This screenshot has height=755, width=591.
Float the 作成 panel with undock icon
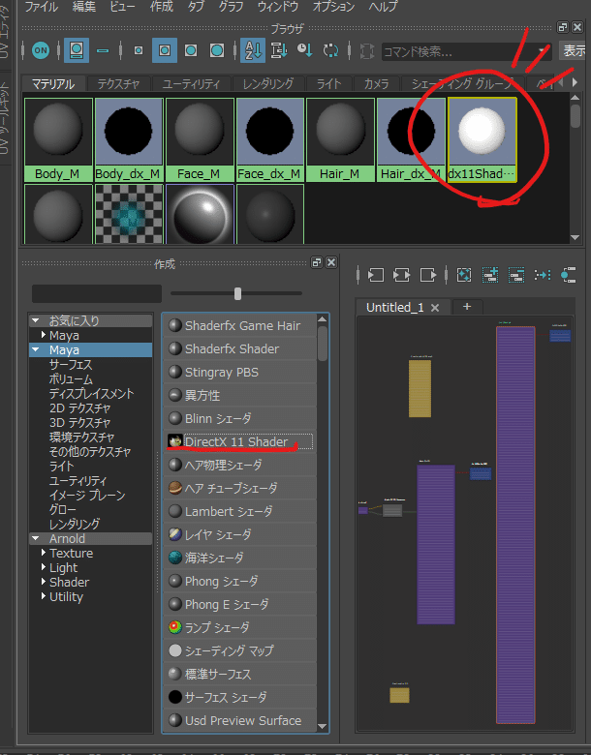click(317, 262)
